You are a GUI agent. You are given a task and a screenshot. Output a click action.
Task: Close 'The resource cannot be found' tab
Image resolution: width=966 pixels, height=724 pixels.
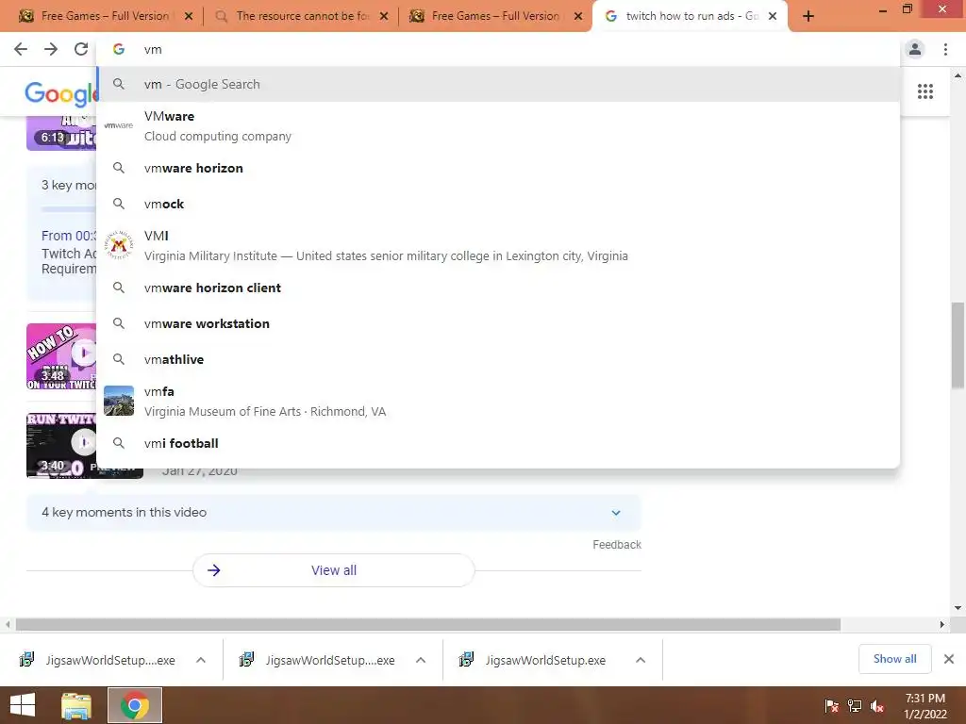point(384,17)
